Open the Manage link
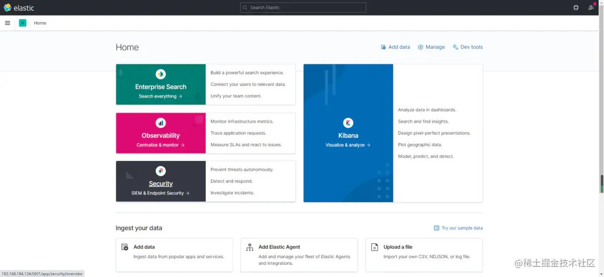 [x=431, y=47]
